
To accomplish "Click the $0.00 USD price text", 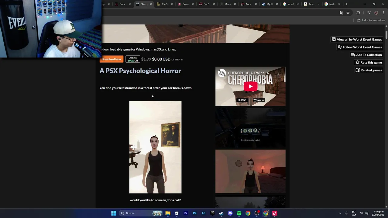I will pos(161,59).
